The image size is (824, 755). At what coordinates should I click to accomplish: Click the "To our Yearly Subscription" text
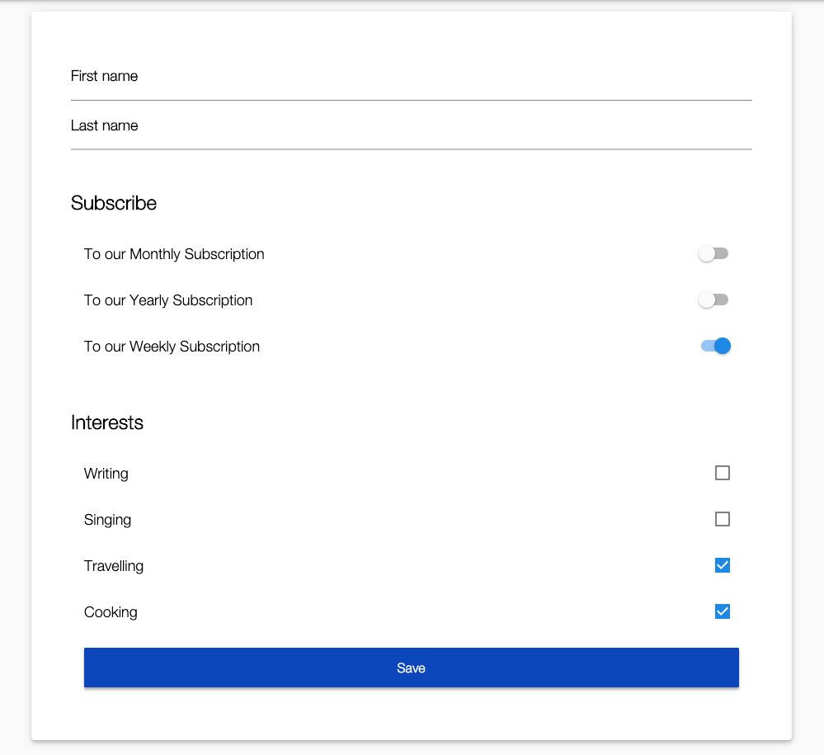(168, 300)
